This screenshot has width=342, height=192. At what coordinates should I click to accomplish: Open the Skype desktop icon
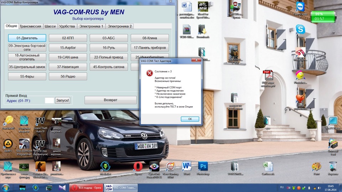tap(300, 31)
